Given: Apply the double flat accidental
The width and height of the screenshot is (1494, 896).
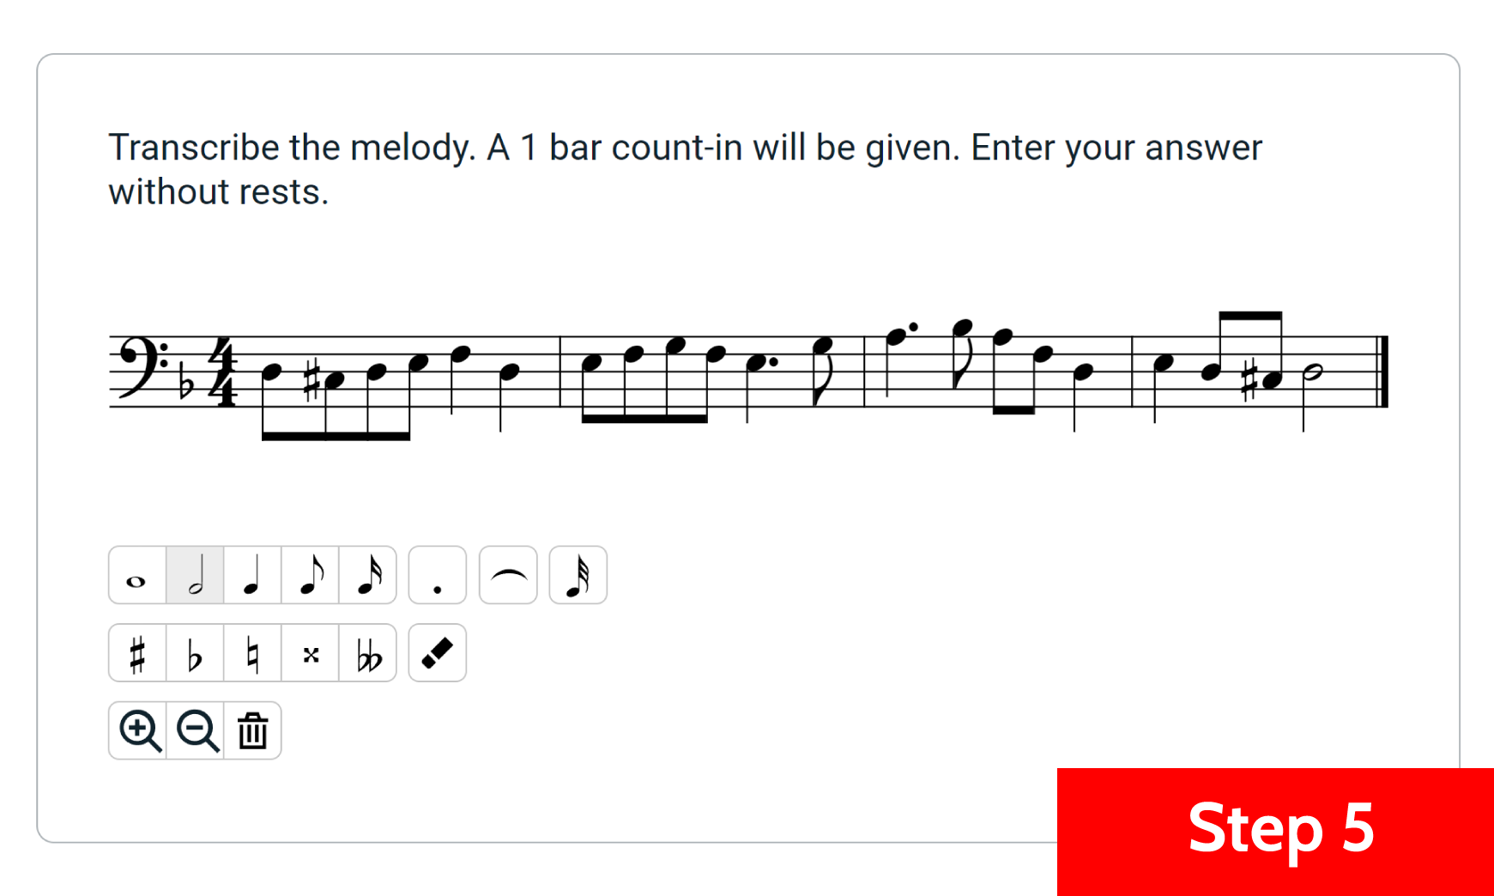Looking at the screenshot, I should click(368, 653).
